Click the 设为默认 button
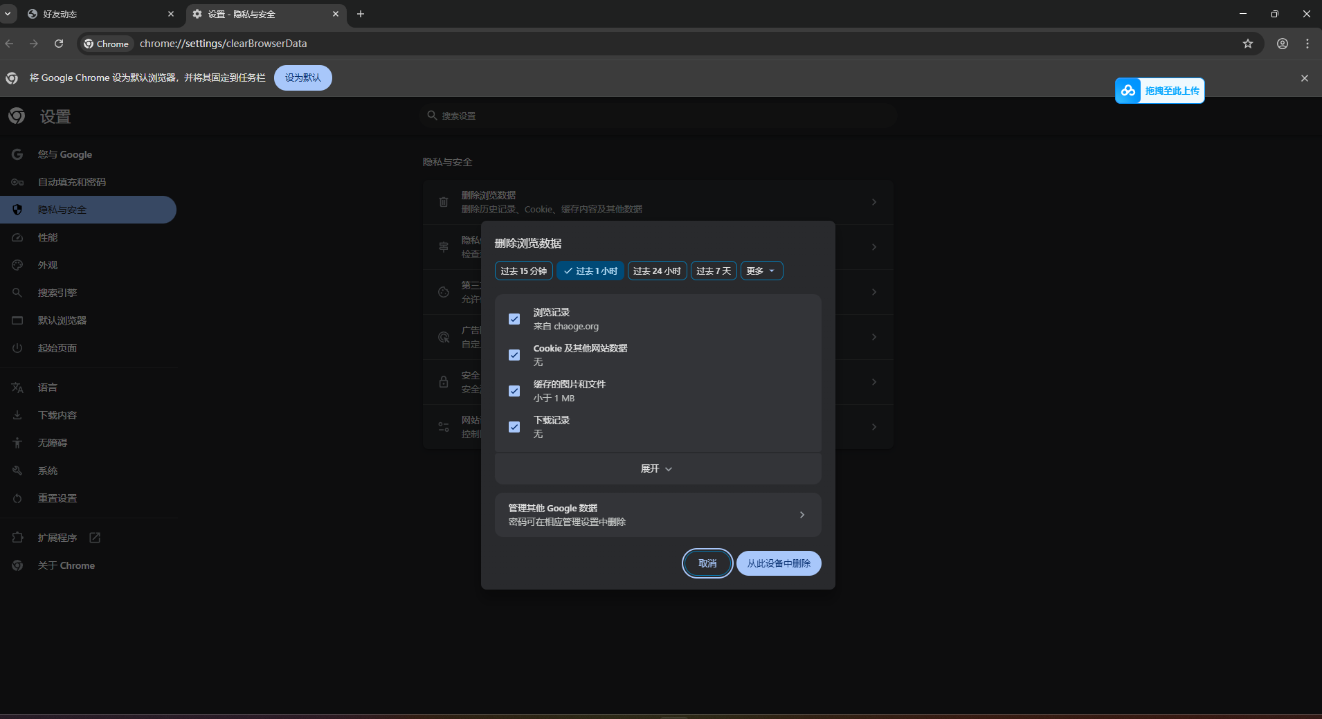Screen dimensions: 1322x719 302,78
